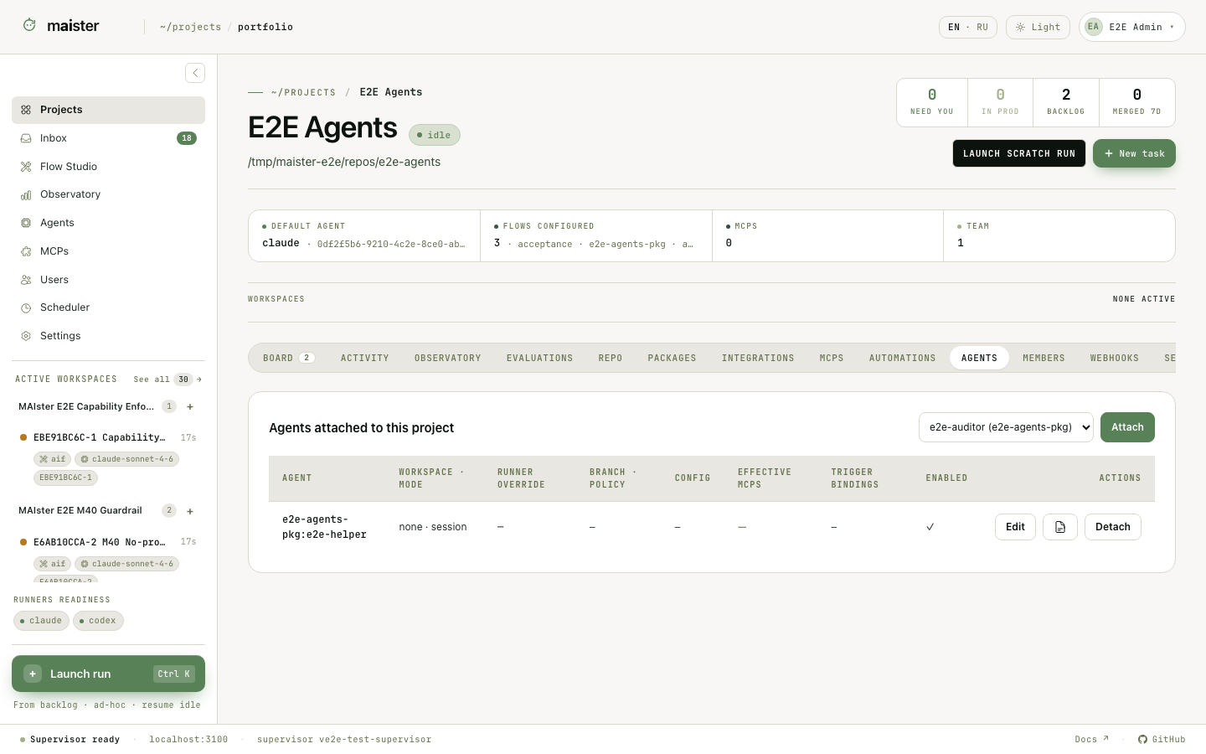Open the Packages tab
Viewport: 1206px width, 754px height.
click(672, 358)
